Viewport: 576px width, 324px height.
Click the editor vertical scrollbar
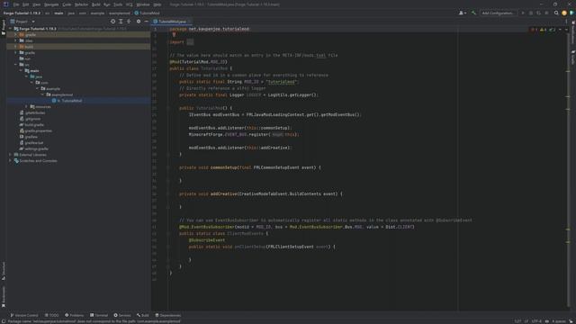click(x=568, y=169)
